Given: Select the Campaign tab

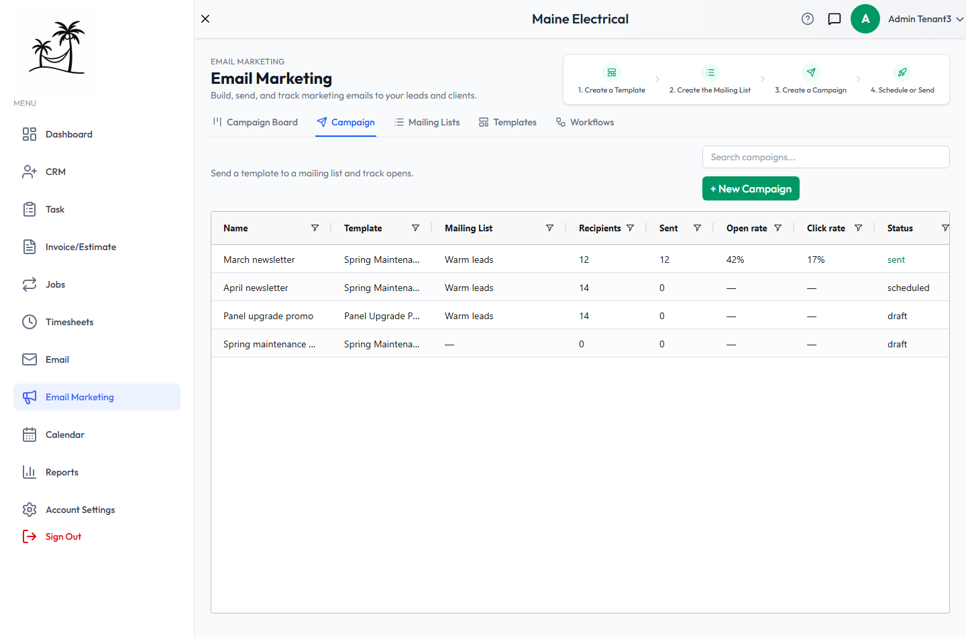Looking at the screenshot, I should [345, 122].
